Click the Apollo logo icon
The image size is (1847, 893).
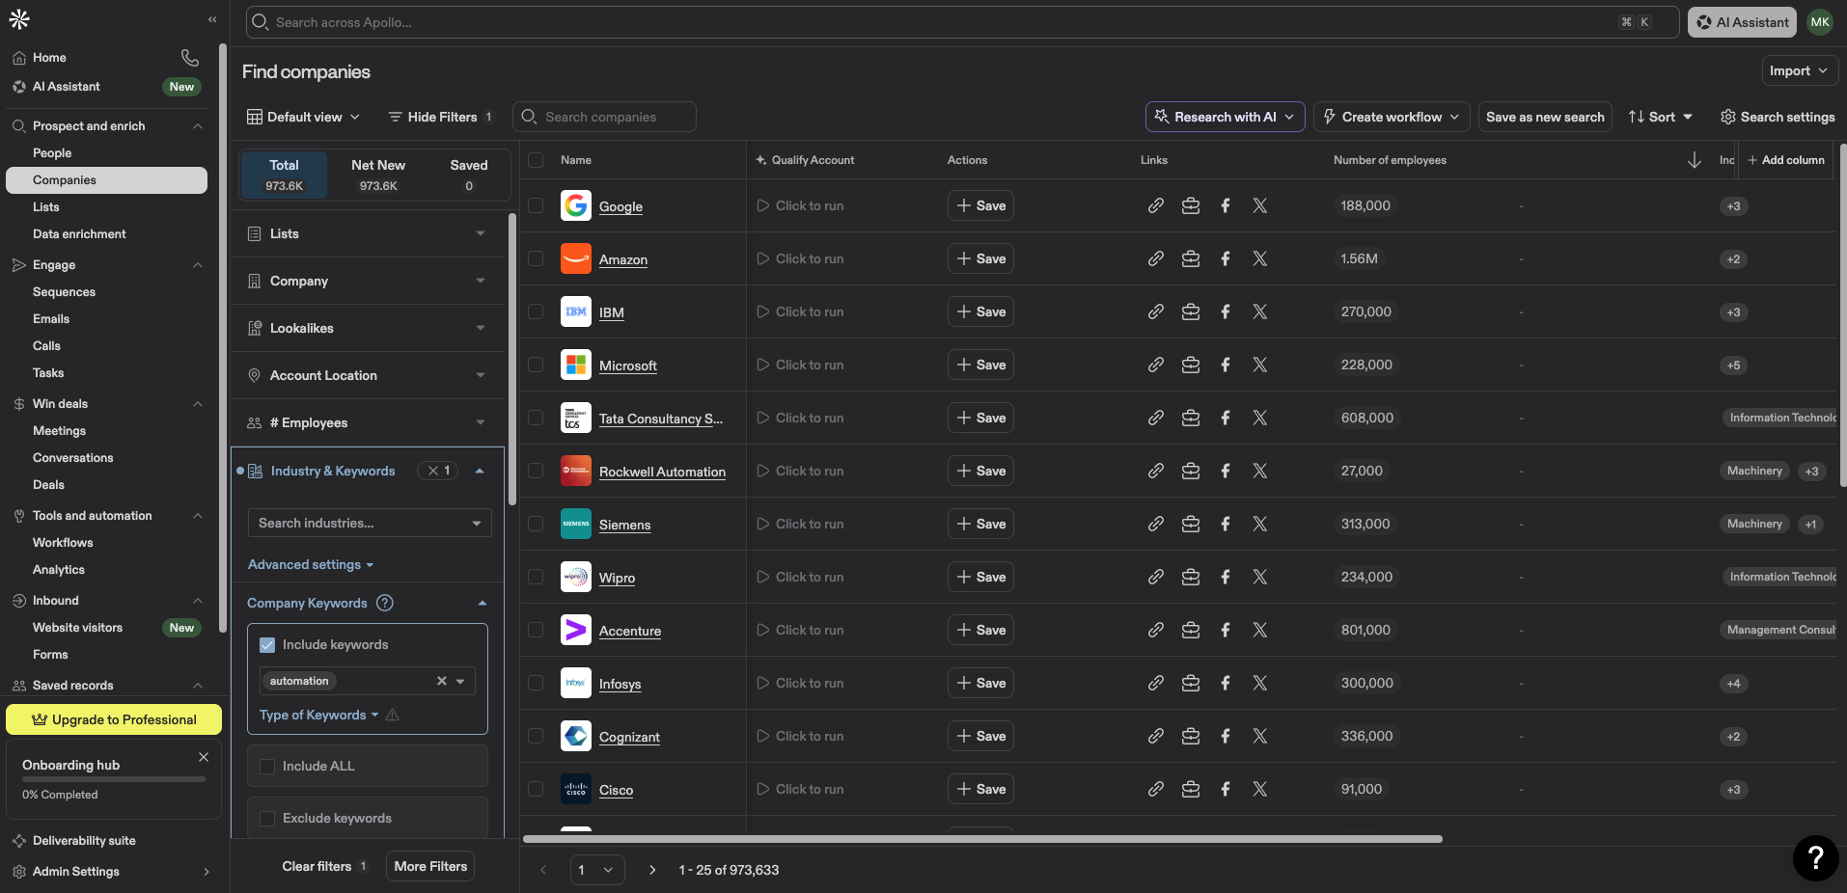(19, 19)
